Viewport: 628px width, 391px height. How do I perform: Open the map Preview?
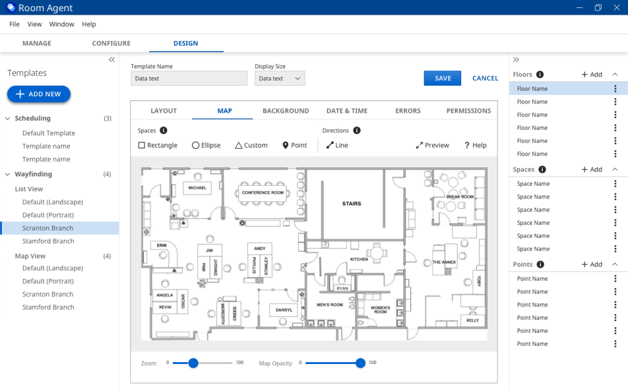pos(432,145)
